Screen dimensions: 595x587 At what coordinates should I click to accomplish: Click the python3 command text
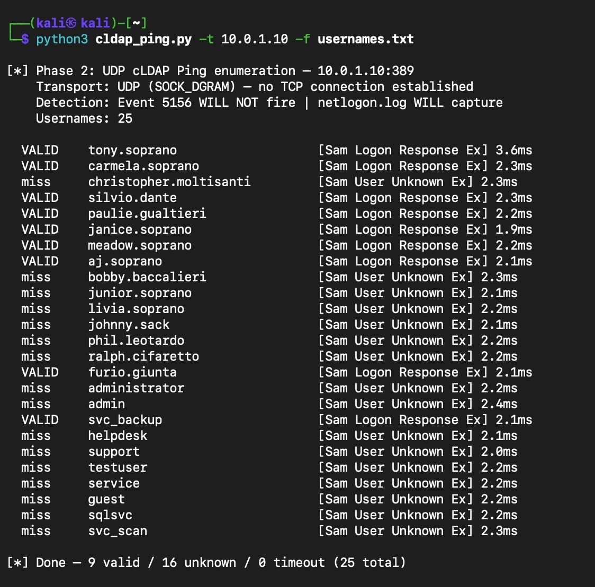(62, 40)
